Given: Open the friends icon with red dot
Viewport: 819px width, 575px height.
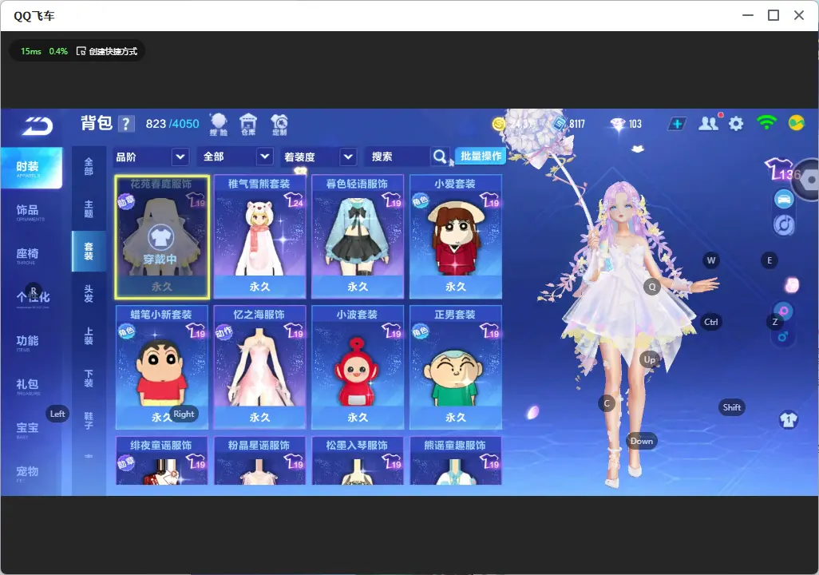Looking at the screenshot, I should coord(710,123).
